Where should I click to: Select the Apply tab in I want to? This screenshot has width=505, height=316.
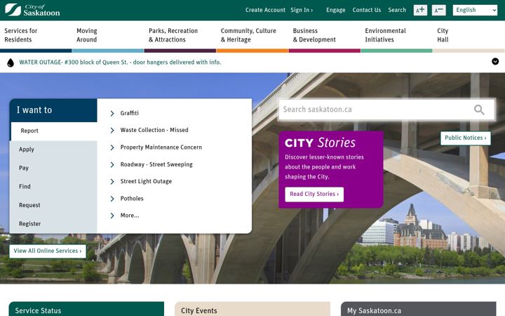[54, 150]
